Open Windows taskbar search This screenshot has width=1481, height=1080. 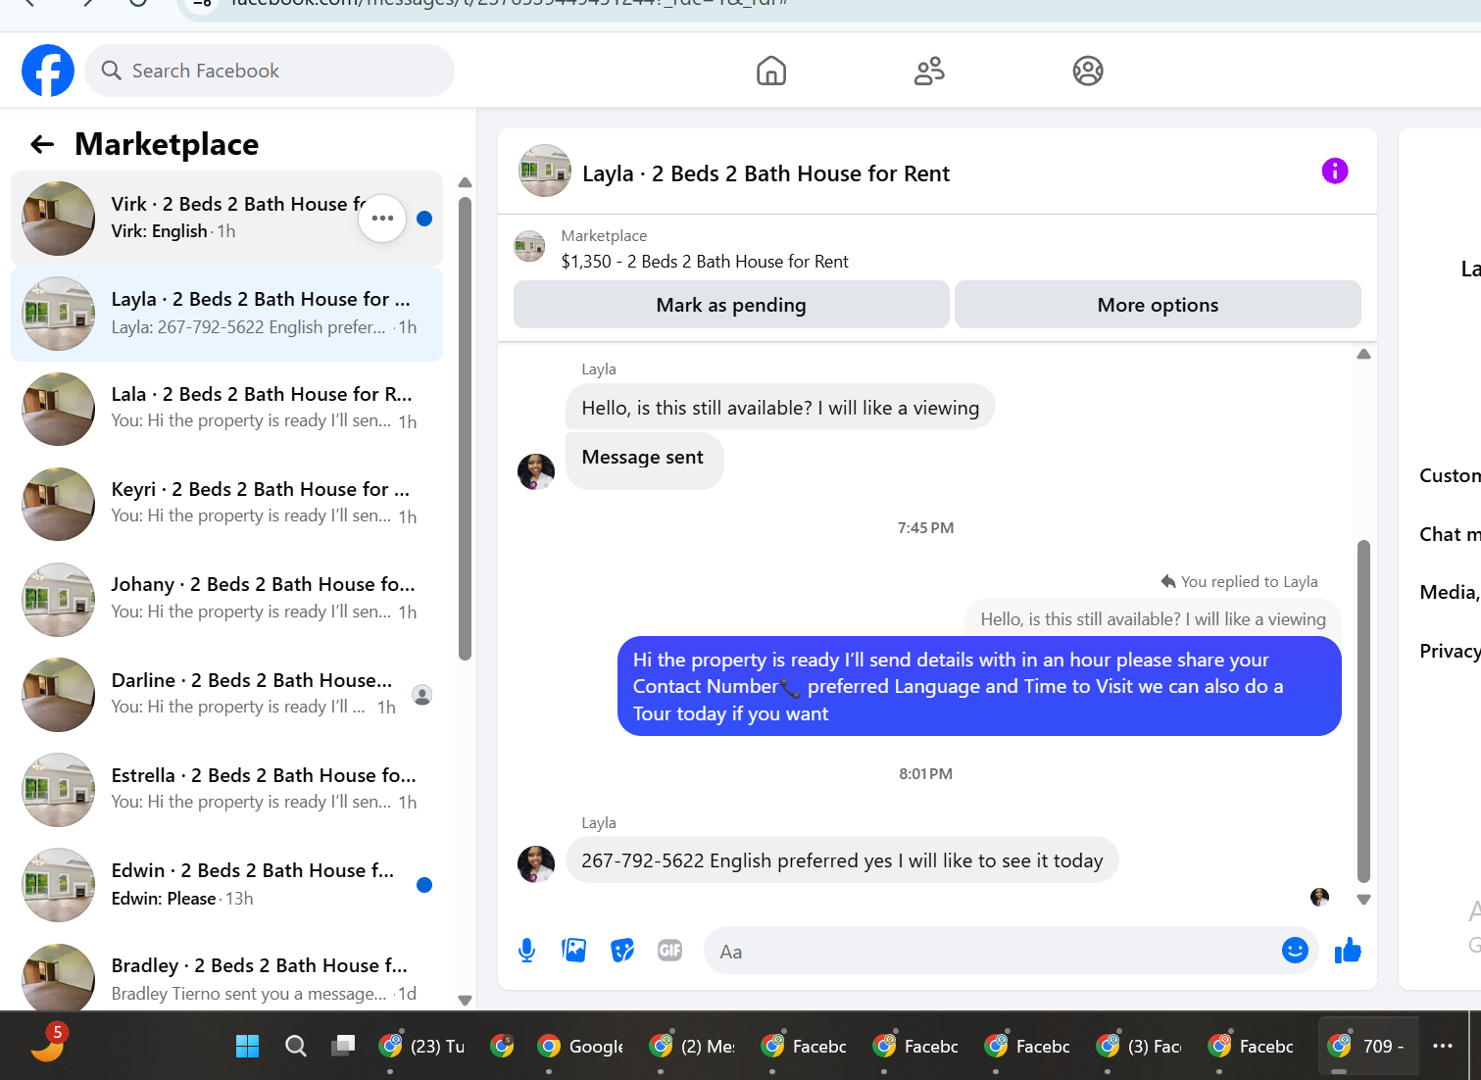(296, 1046)
